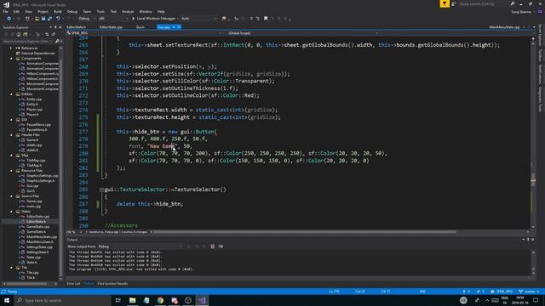Select Player.h in Solution Explorer
Image resolution: width=545 pixels, height=306 pixels.
pyautogui.click(x=32, y=115)
